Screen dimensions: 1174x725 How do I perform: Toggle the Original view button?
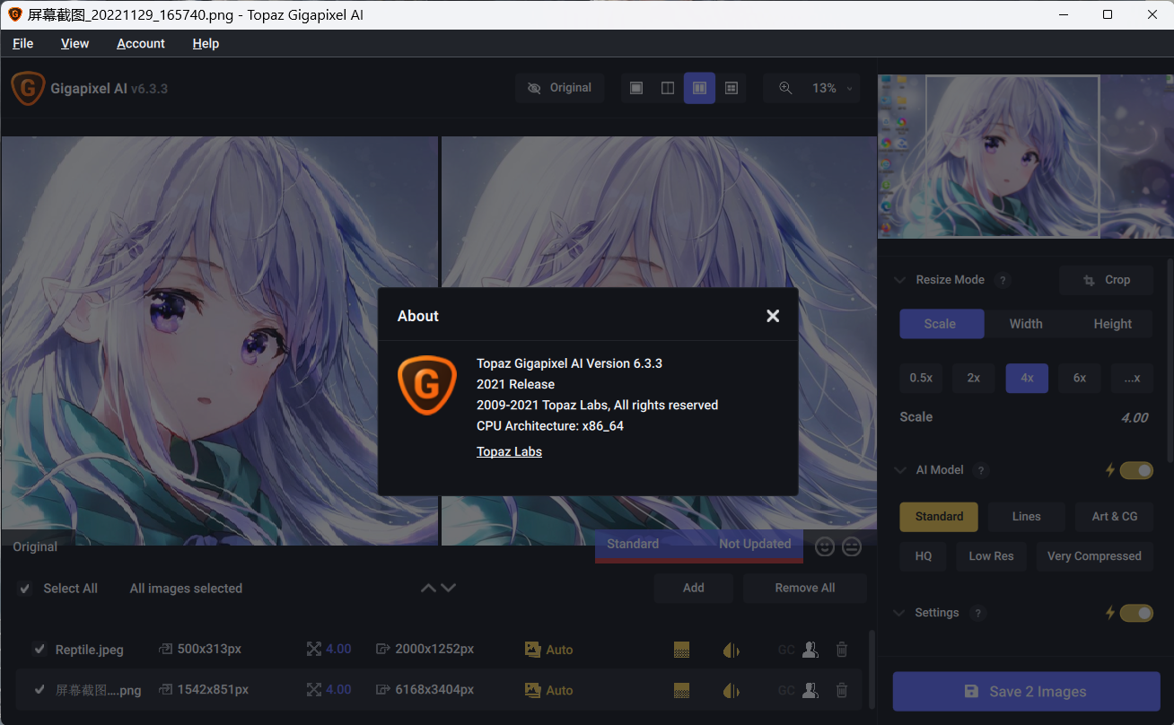click(560, 88)
